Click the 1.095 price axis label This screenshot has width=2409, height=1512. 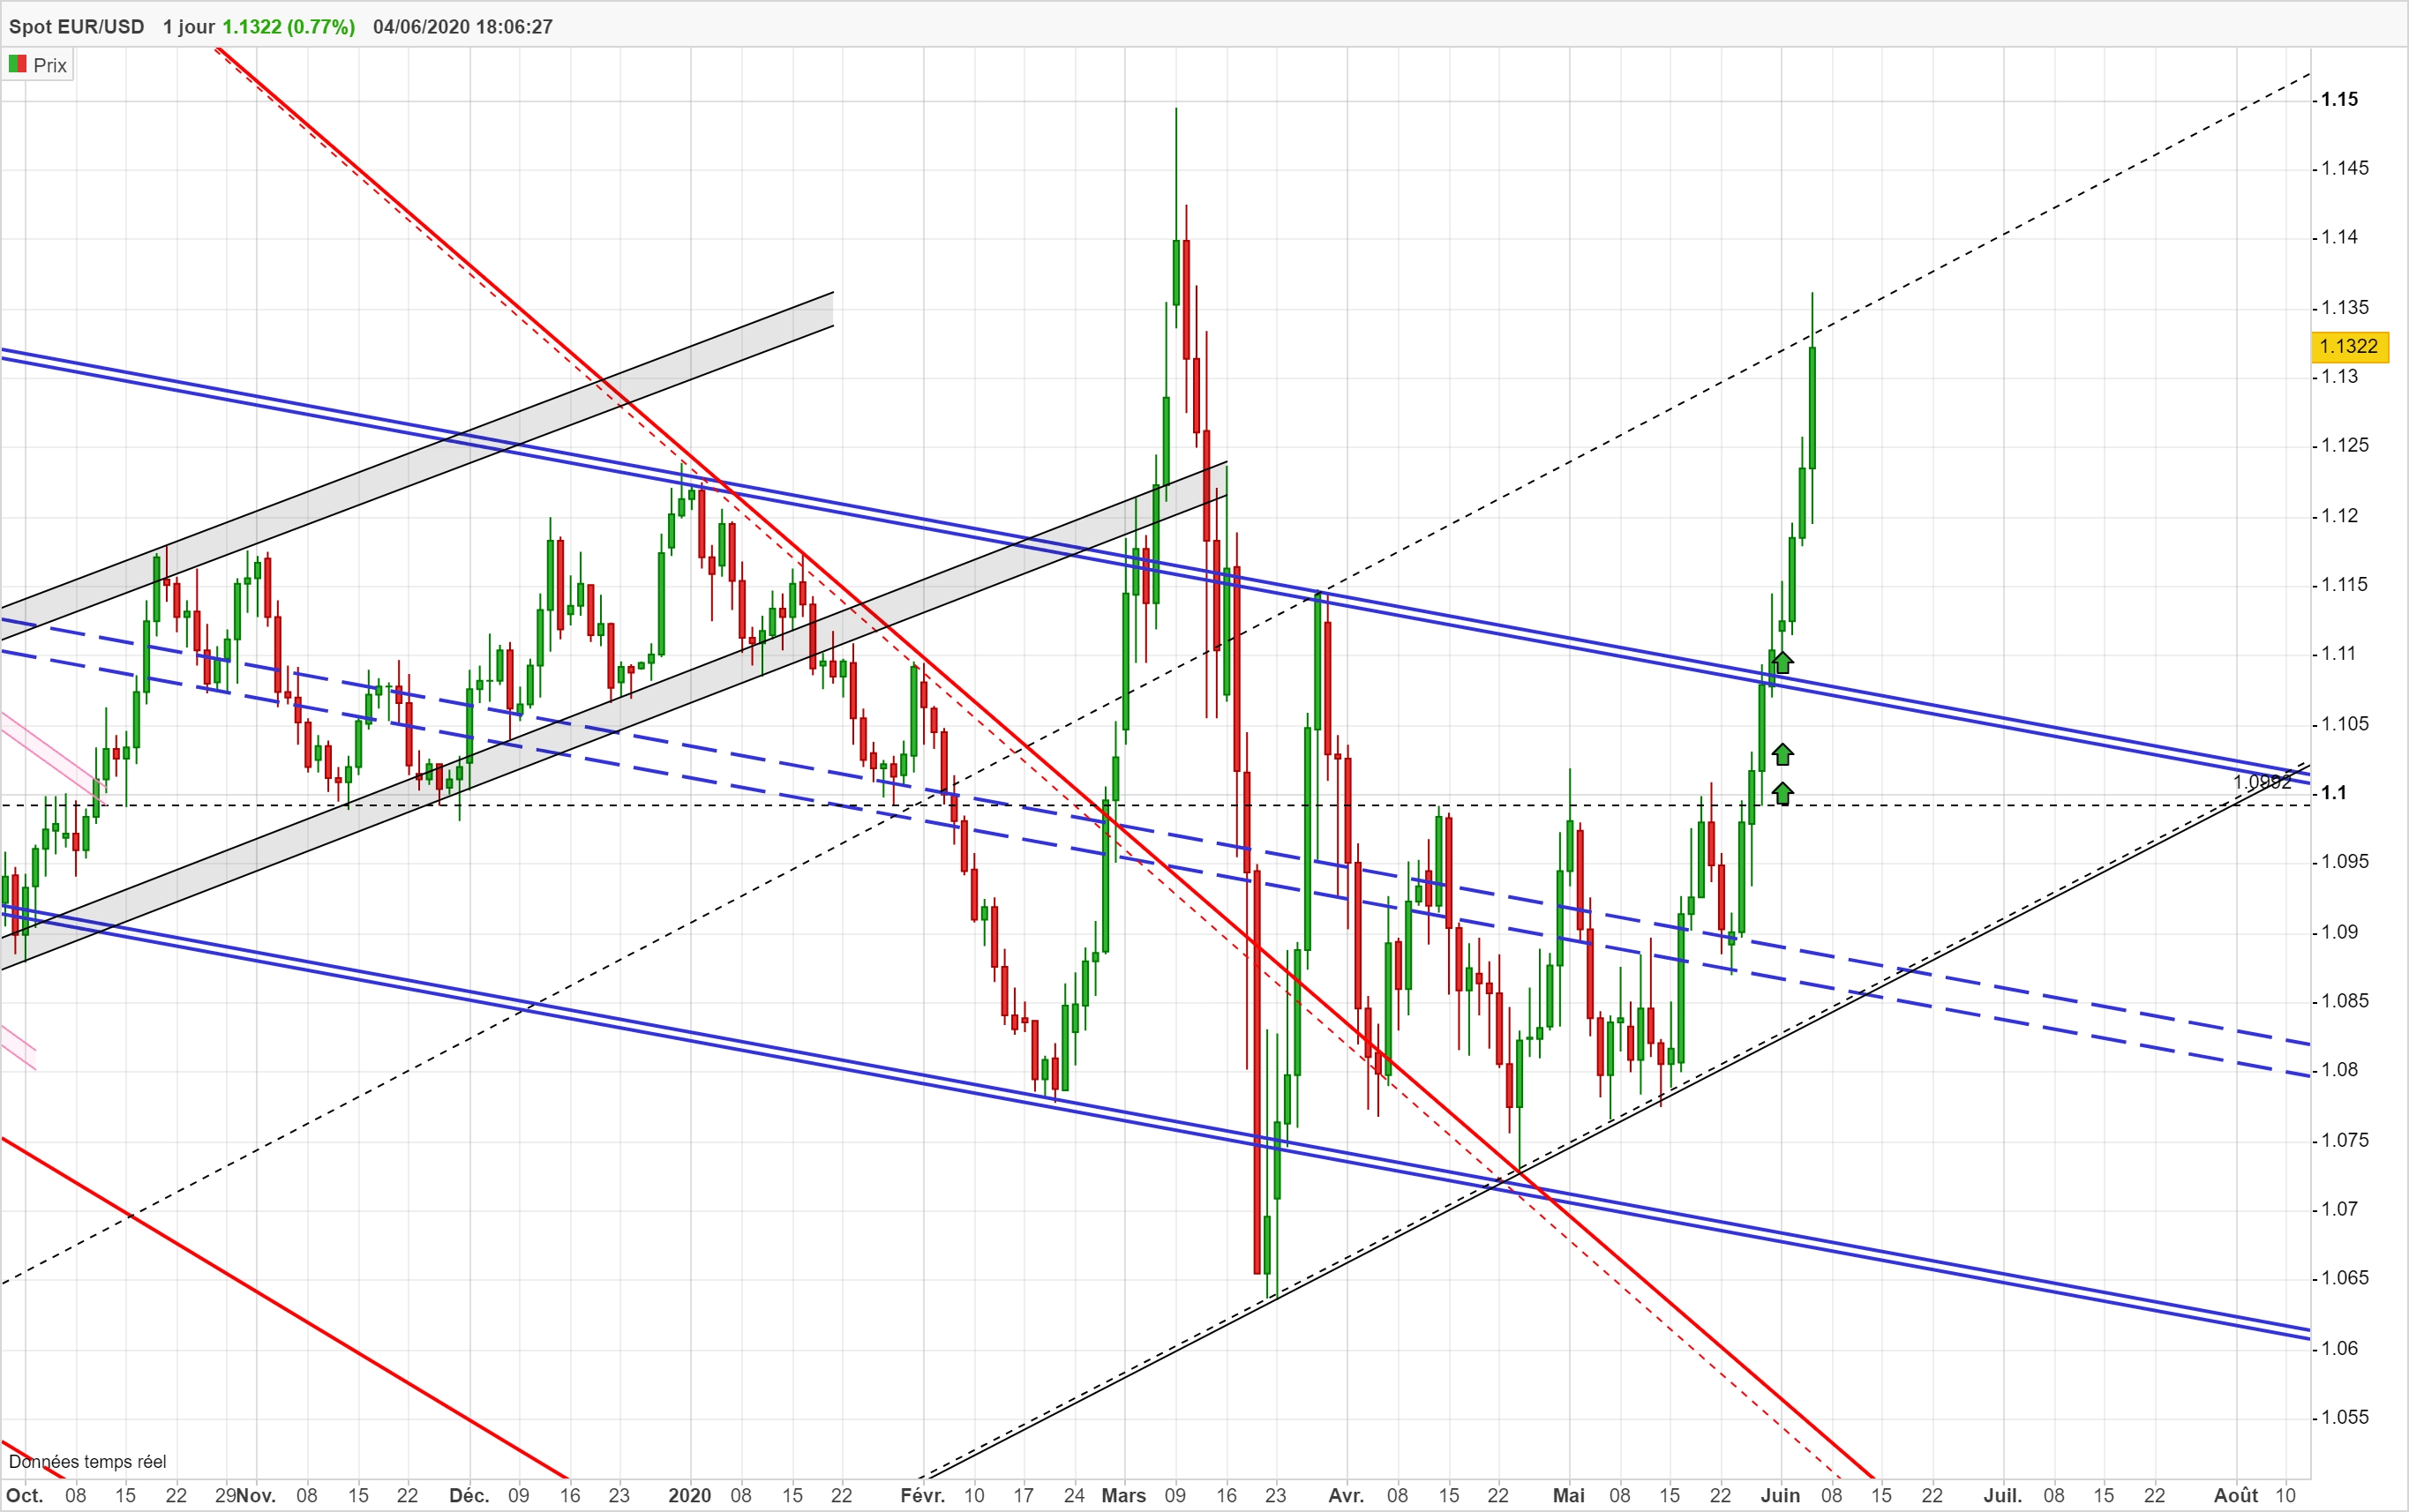[2344, 861]
